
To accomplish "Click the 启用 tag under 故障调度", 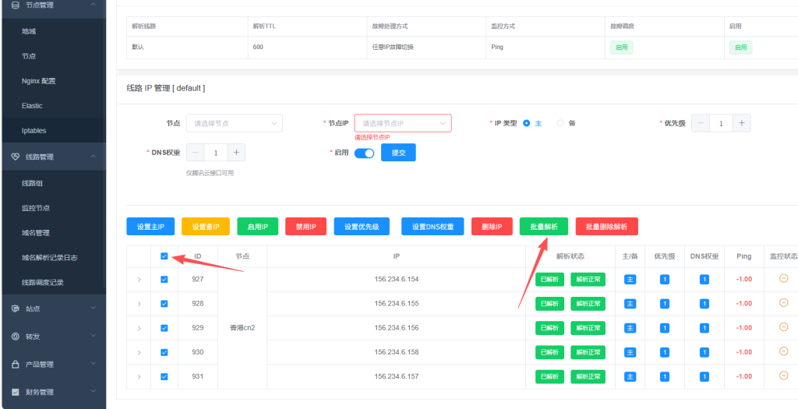I will click(x=622, y=48).
